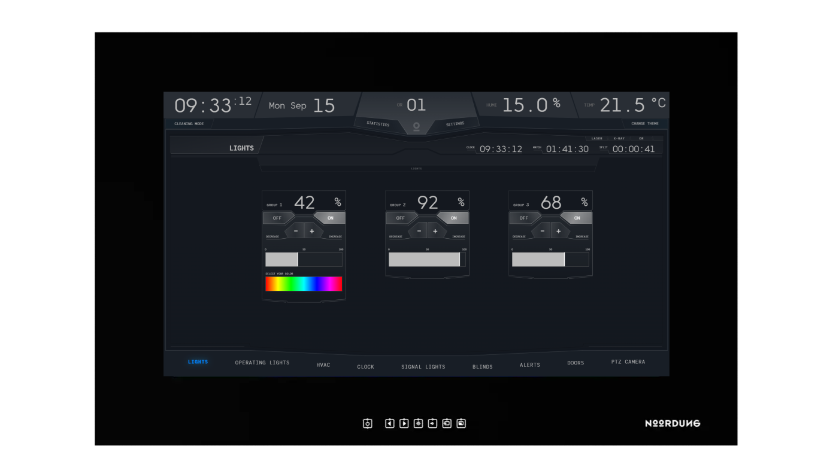
Task: Click the small arrow-dot icon after the sun icon
Action: tap(432, 424)
